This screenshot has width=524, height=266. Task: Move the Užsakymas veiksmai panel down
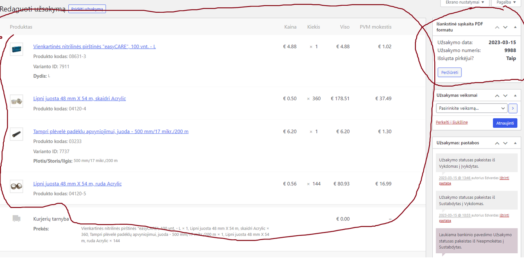505,95
